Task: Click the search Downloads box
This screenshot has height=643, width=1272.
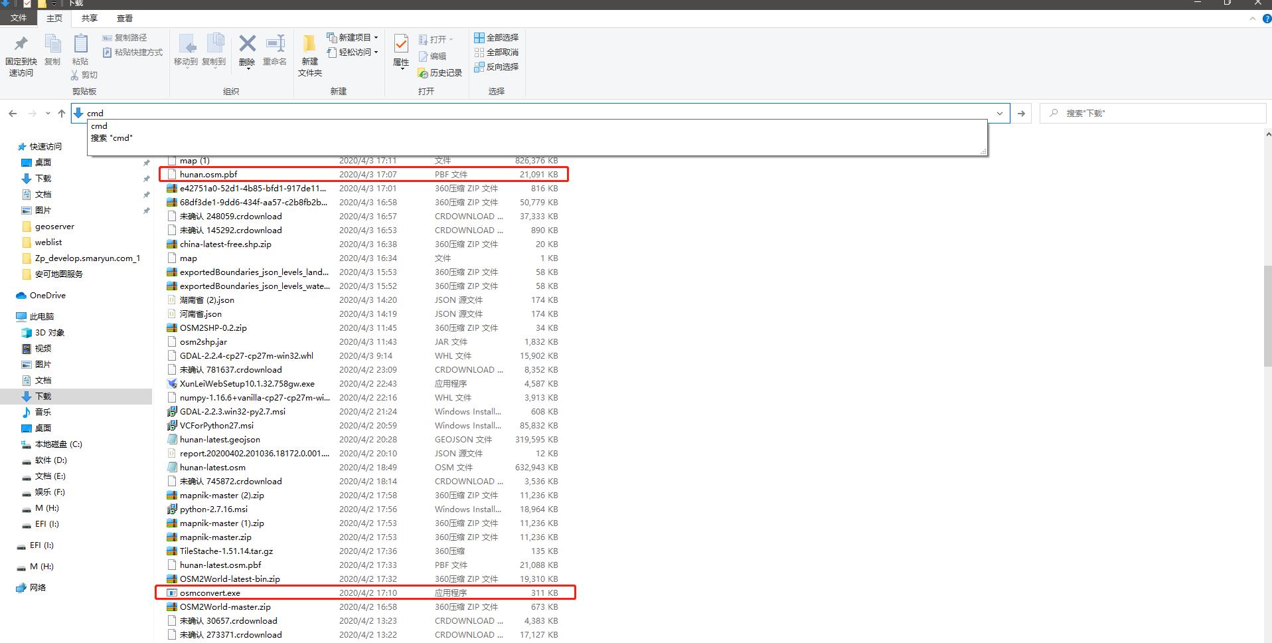Action: click(1153, 114)
